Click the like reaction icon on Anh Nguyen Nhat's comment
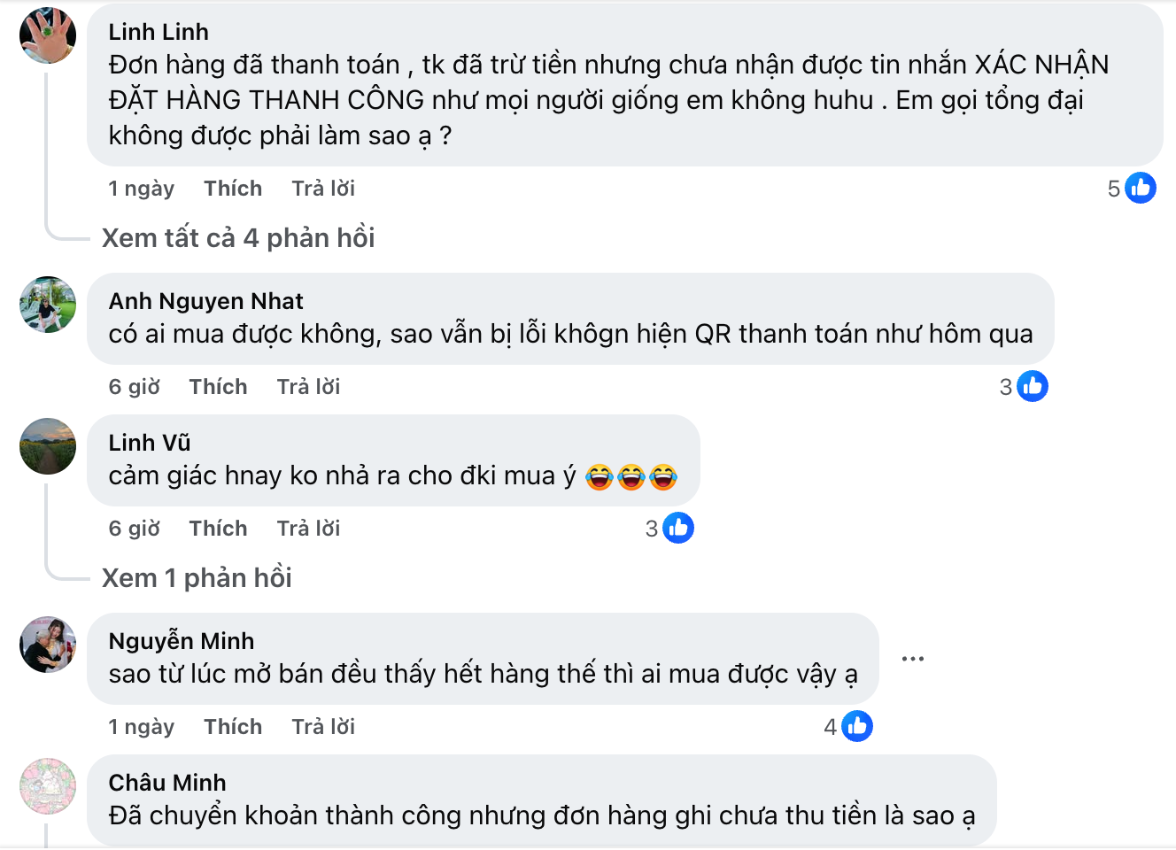Viewport: 1176px width, 850px height. coord(1032,386)
